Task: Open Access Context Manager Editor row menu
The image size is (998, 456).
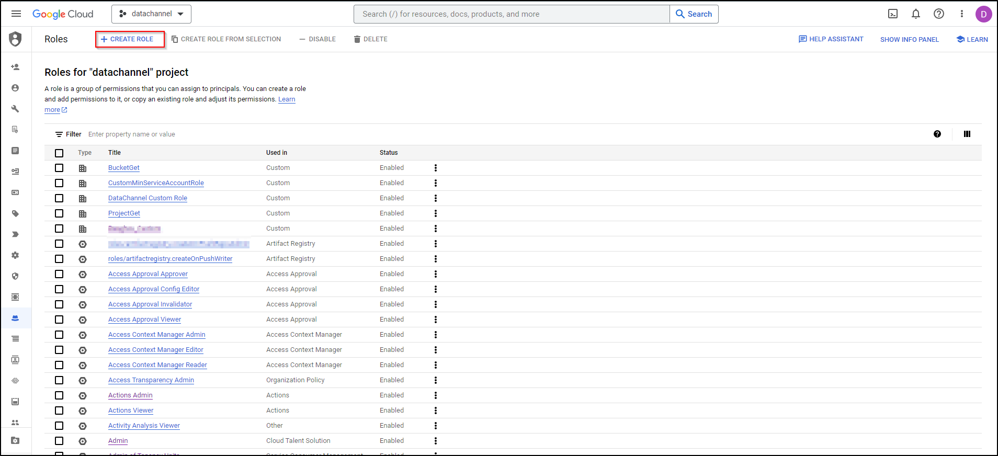Action: coord(436,350)
